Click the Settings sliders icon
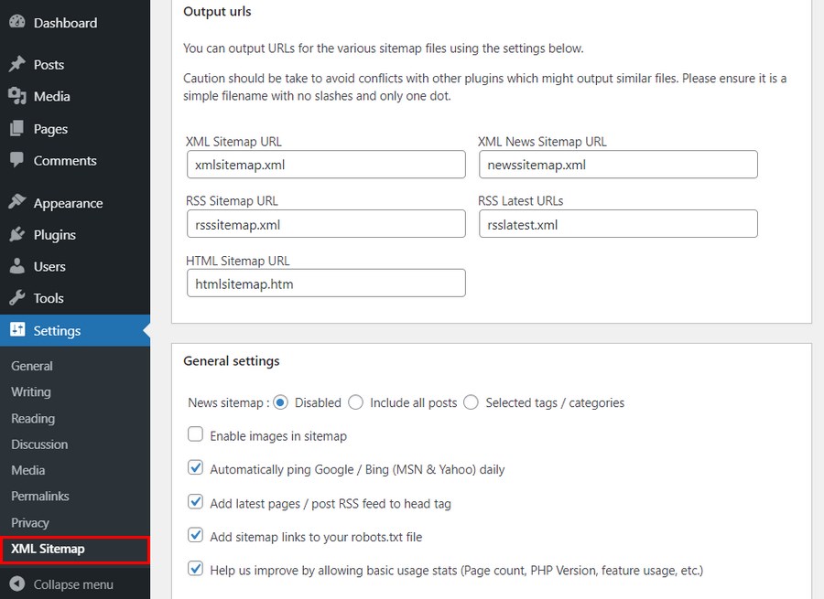This screenshot has height=599, width=824. (x=16, y=330)
